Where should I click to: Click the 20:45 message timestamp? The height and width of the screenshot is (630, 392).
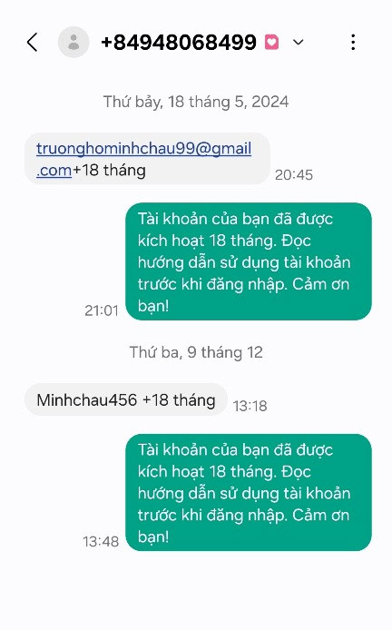[x=294, y=175]
